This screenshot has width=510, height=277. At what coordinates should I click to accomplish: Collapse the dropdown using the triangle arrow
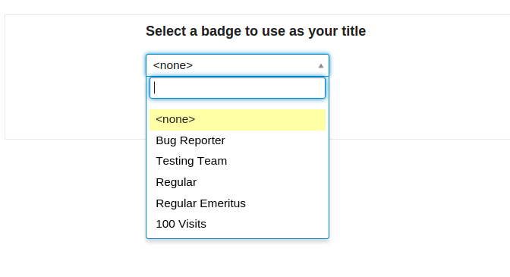pos(321,66)
